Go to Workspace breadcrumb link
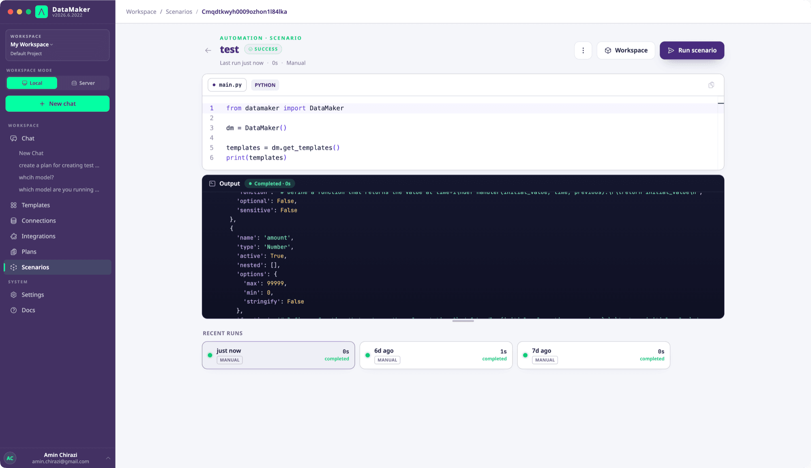 (141, 12)
